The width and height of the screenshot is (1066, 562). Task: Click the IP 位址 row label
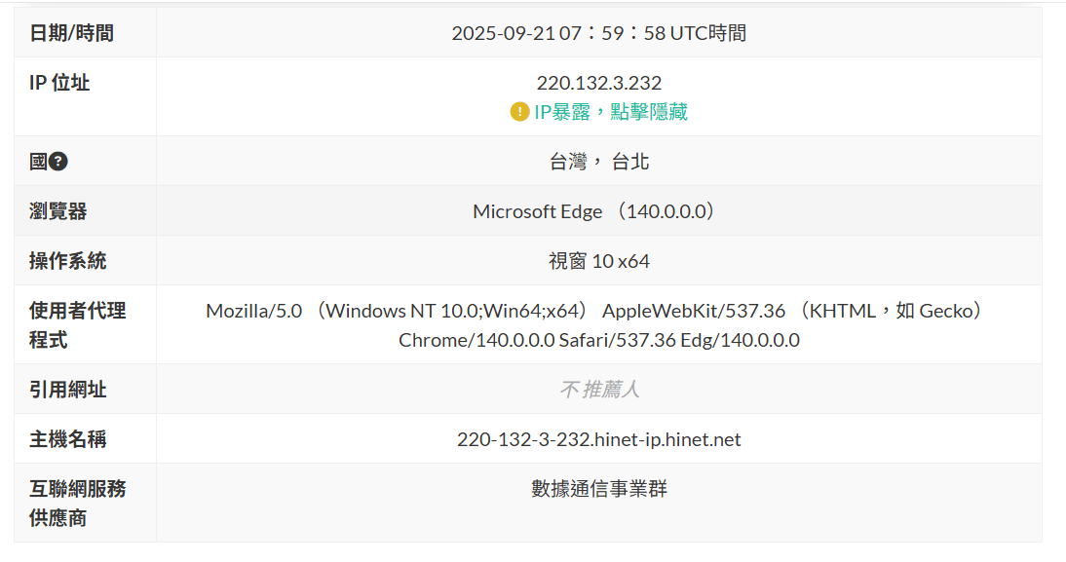point(59,83)
